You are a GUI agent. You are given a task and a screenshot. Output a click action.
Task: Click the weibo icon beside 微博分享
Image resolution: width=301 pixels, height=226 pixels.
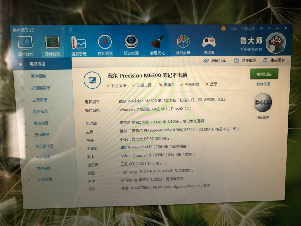(x=206, y=61)
